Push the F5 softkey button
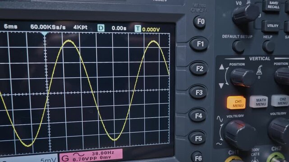The width and height of the screenshot is (289, 162). click(197, 138)
